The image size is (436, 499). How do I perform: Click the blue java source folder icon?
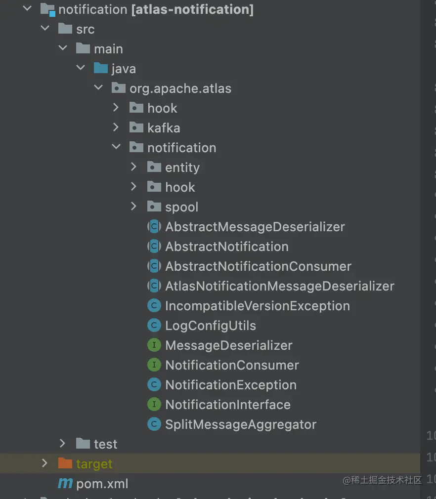[x=101, y=68]
